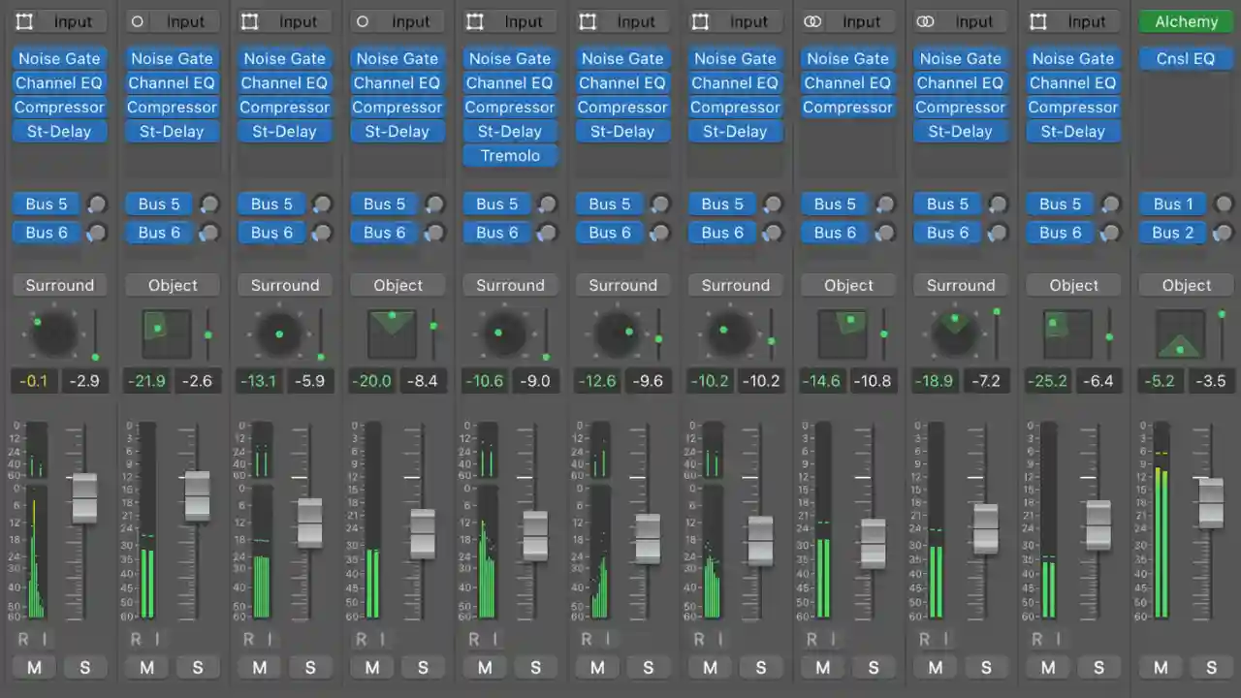Click the record-enable R button on first channel
The height and width of the screenshot is (698, 1241).
(x=25, y=639)
